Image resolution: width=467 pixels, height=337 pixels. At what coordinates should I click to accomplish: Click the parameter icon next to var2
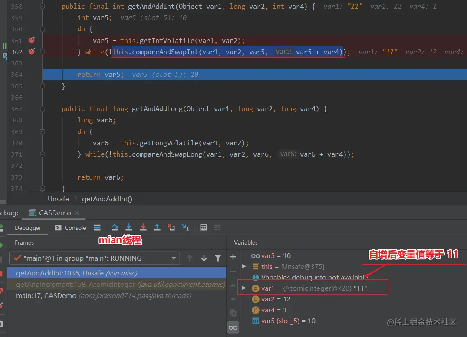click(256, 299)
